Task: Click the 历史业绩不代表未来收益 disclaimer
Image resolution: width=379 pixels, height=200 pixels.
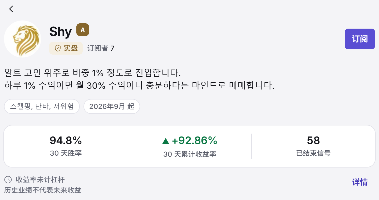Action: pyautogui.click(x=43, y=190)
